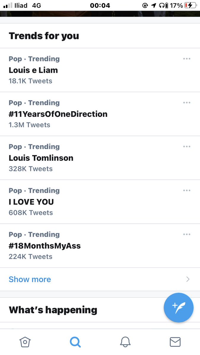Select the Louis Tomlinson trend

tap(100, 158)
